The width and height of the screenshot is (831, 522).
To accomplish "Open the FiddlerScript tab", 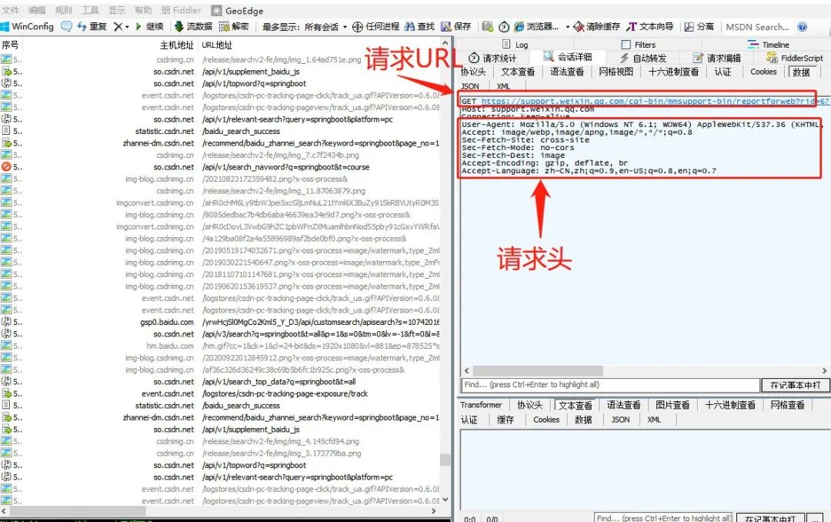I will click(794, 58).
